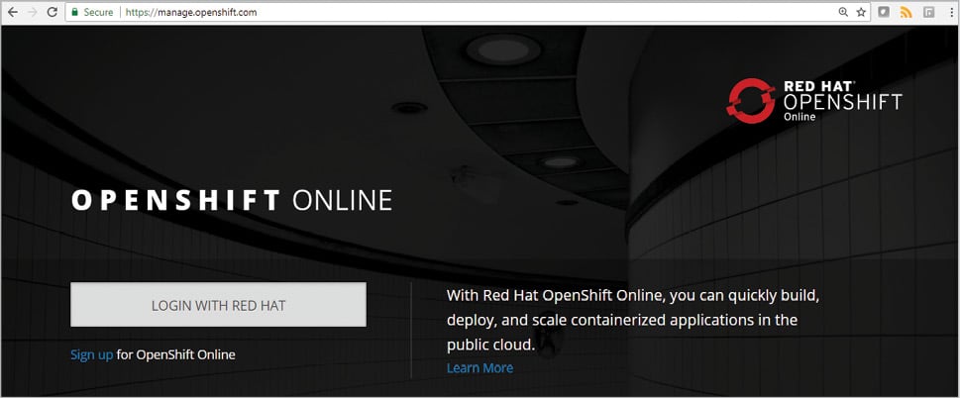This screenshot has height=398, width=960.
Task: Click the zoom magnifier icon in address bar
Action: tap(843, 12)
